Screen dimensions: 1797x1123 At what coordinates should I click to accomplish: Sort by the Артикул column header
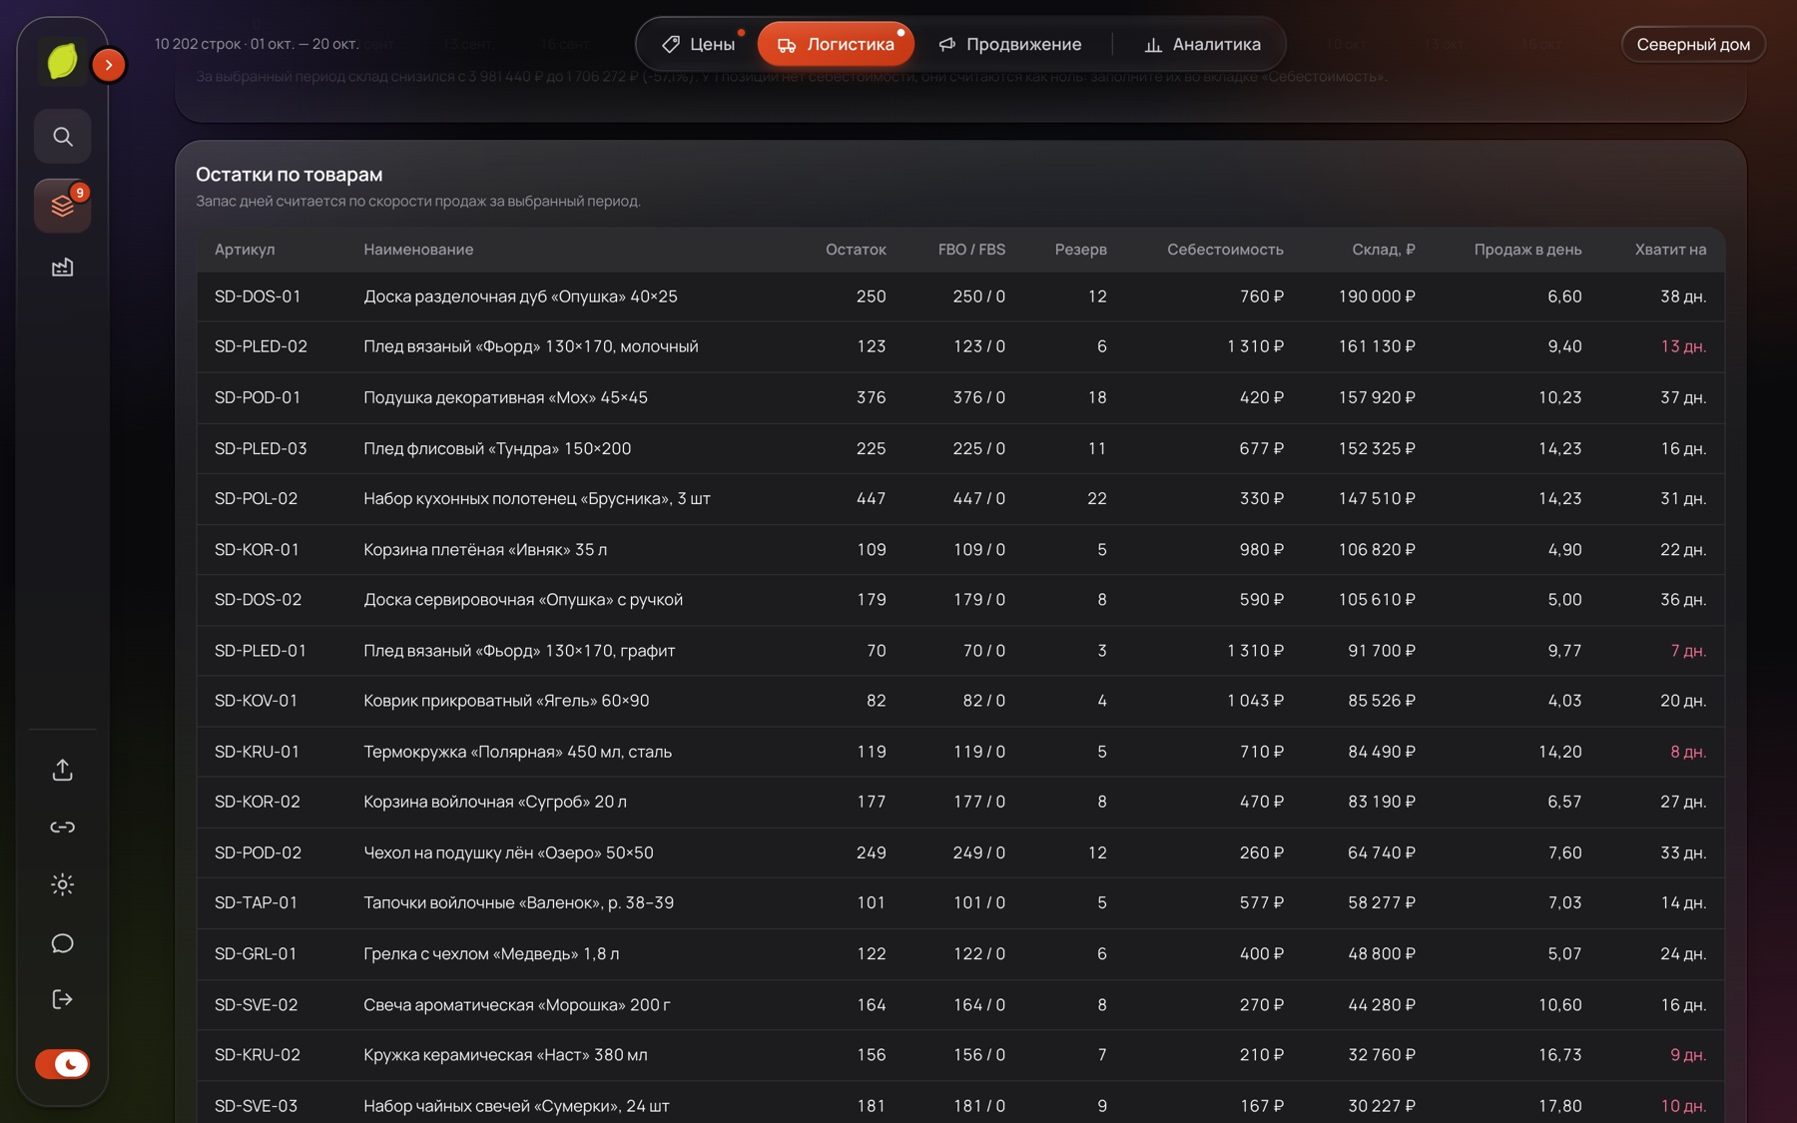click(245, 250)
